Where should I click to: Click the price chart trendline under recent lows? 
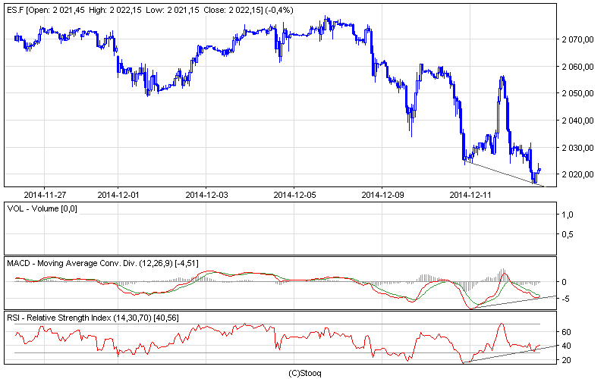click(x=503, y=174)
